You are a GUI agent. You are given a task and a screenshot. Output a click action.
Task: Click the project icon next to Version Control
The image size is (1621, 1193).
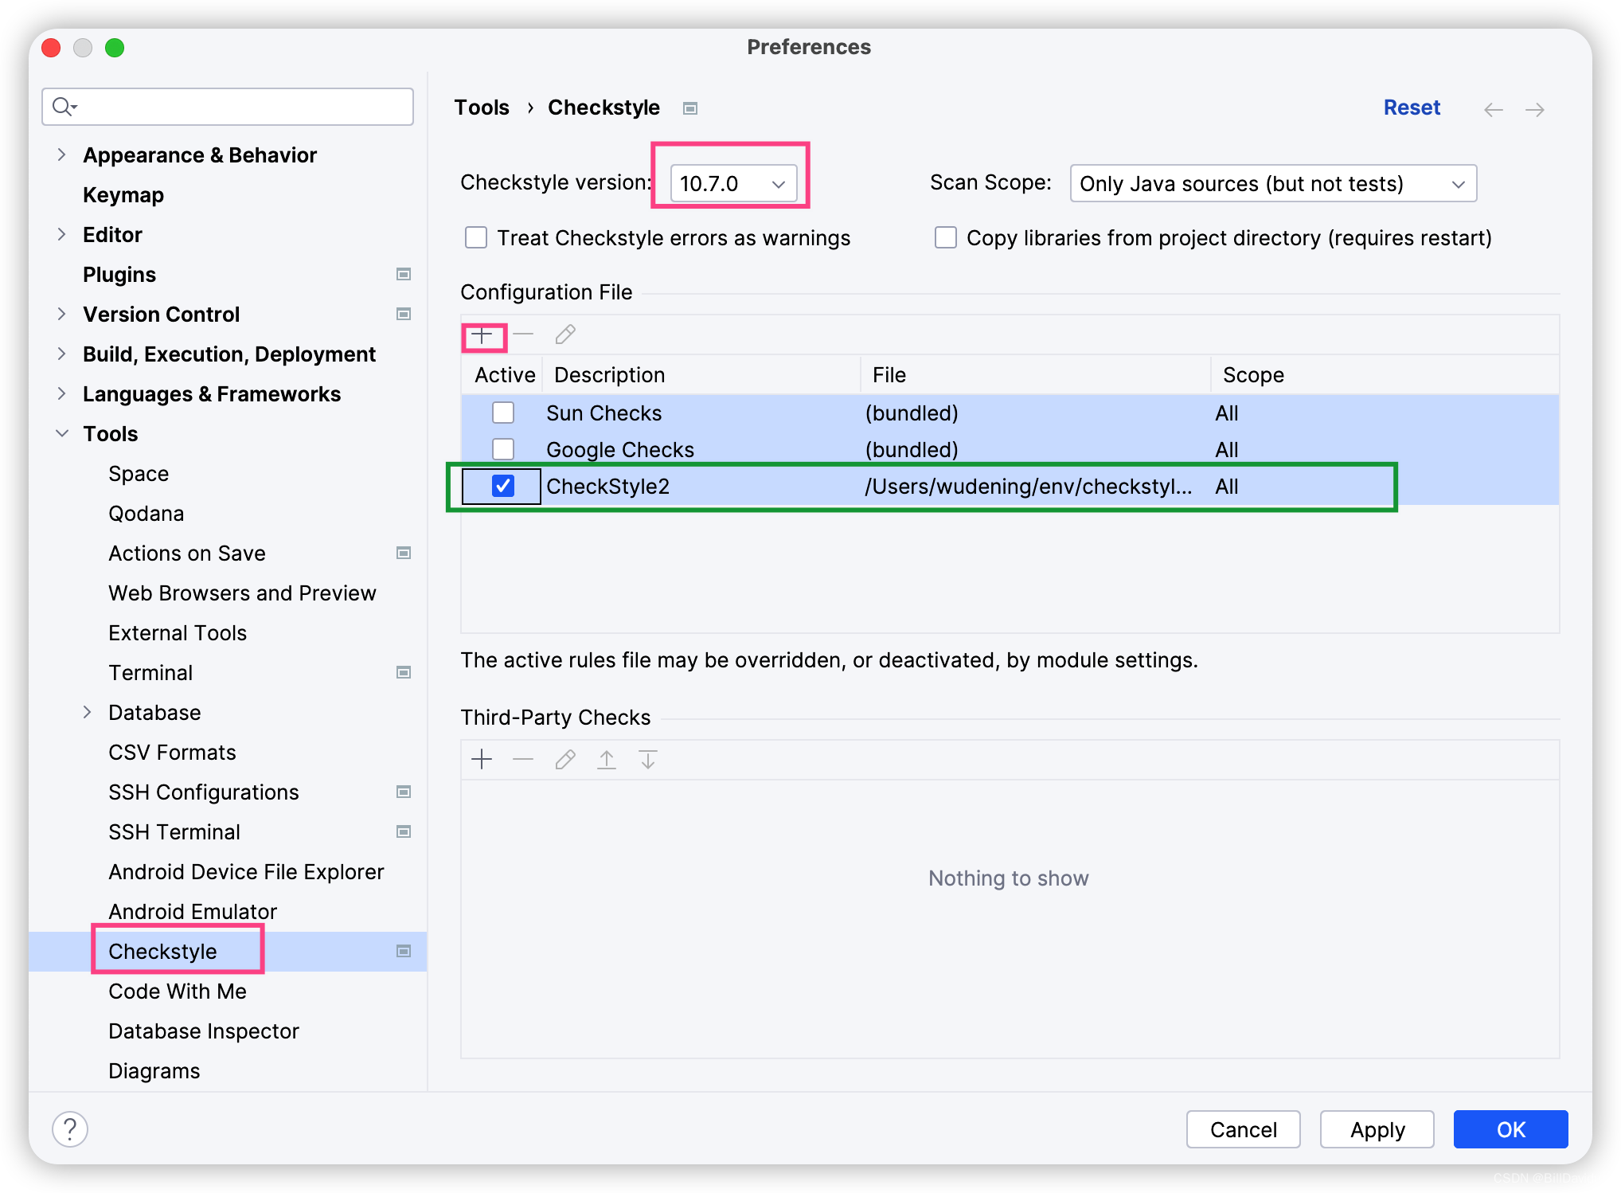pyautogui.click(x=404, y=315)
